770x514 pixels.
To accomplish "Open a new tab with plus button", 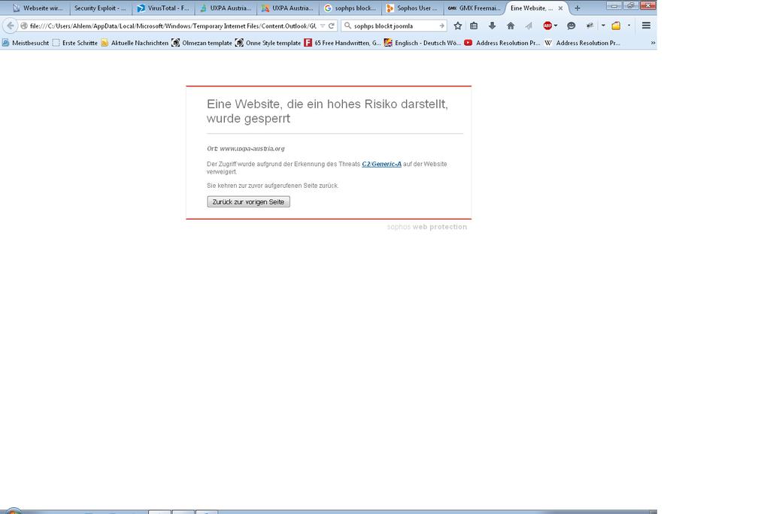I will click(577, 8).
